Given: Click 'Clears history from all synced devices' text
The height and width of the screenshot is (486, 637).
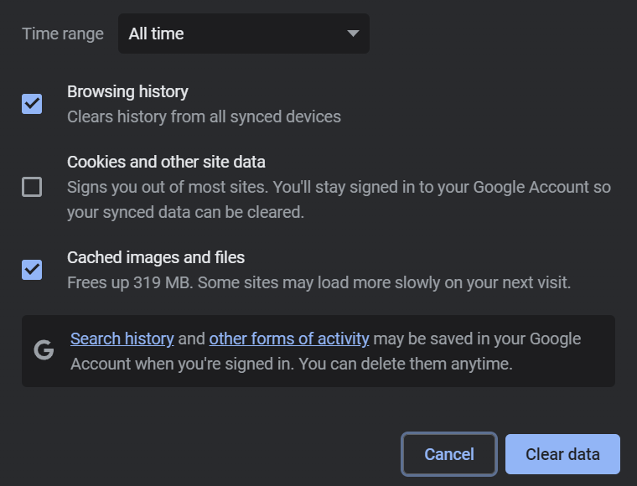Looking at the screenshot, I should click(x=204, y=117).
